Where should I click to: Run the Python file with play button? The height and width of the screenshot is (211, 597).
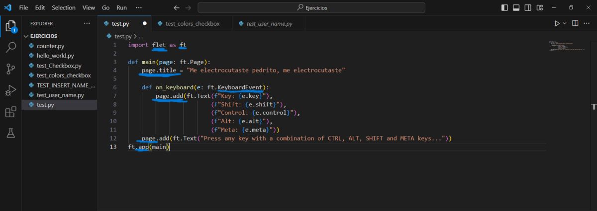(557, 23)
